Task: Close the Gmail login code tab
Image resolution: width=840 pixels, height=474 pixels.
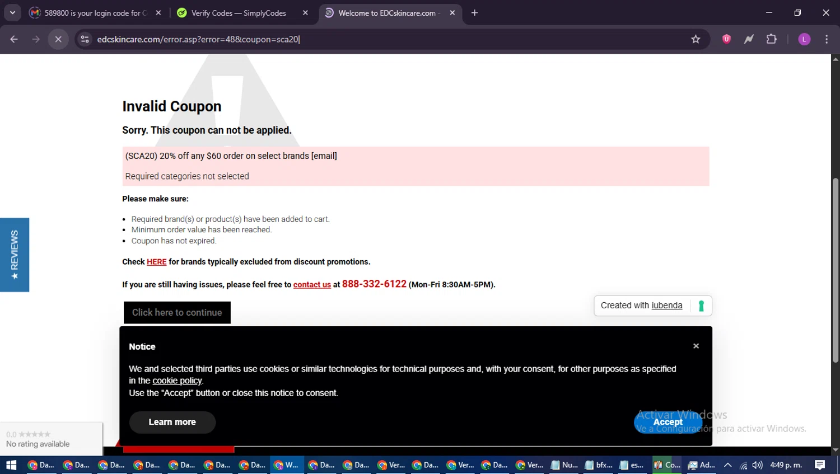Action: (158, 13)
